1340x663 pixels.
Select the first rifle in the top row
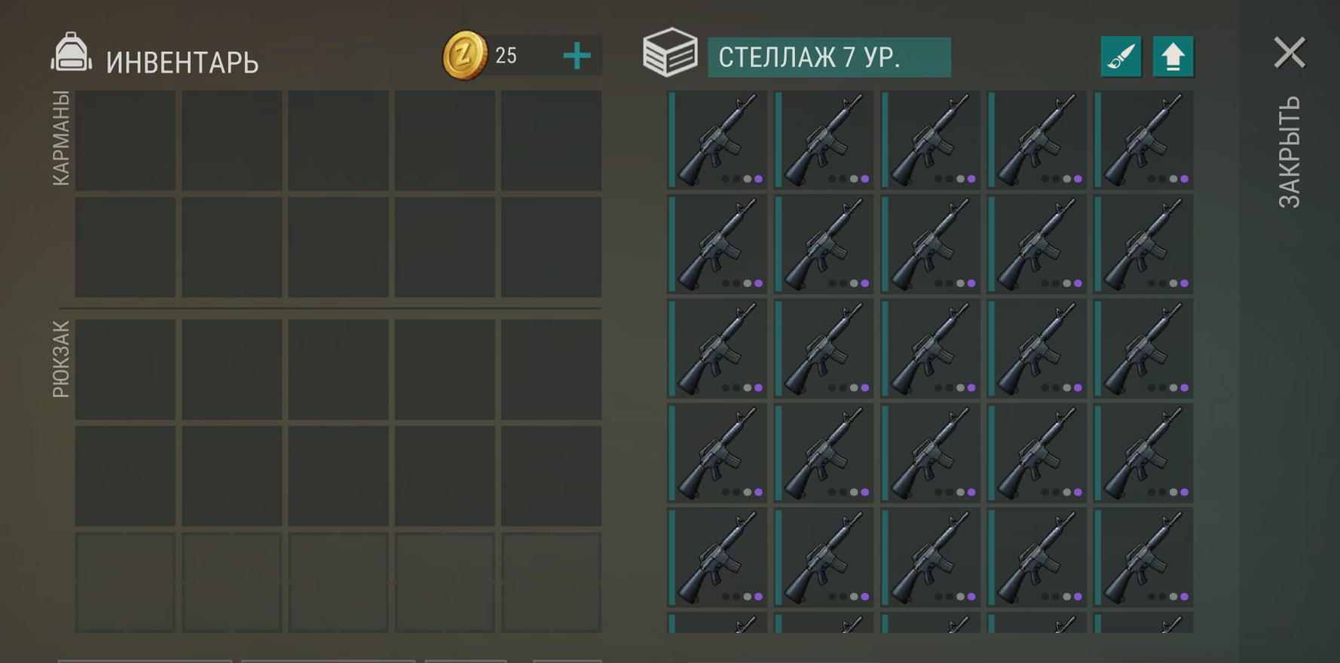pos(717,140)
